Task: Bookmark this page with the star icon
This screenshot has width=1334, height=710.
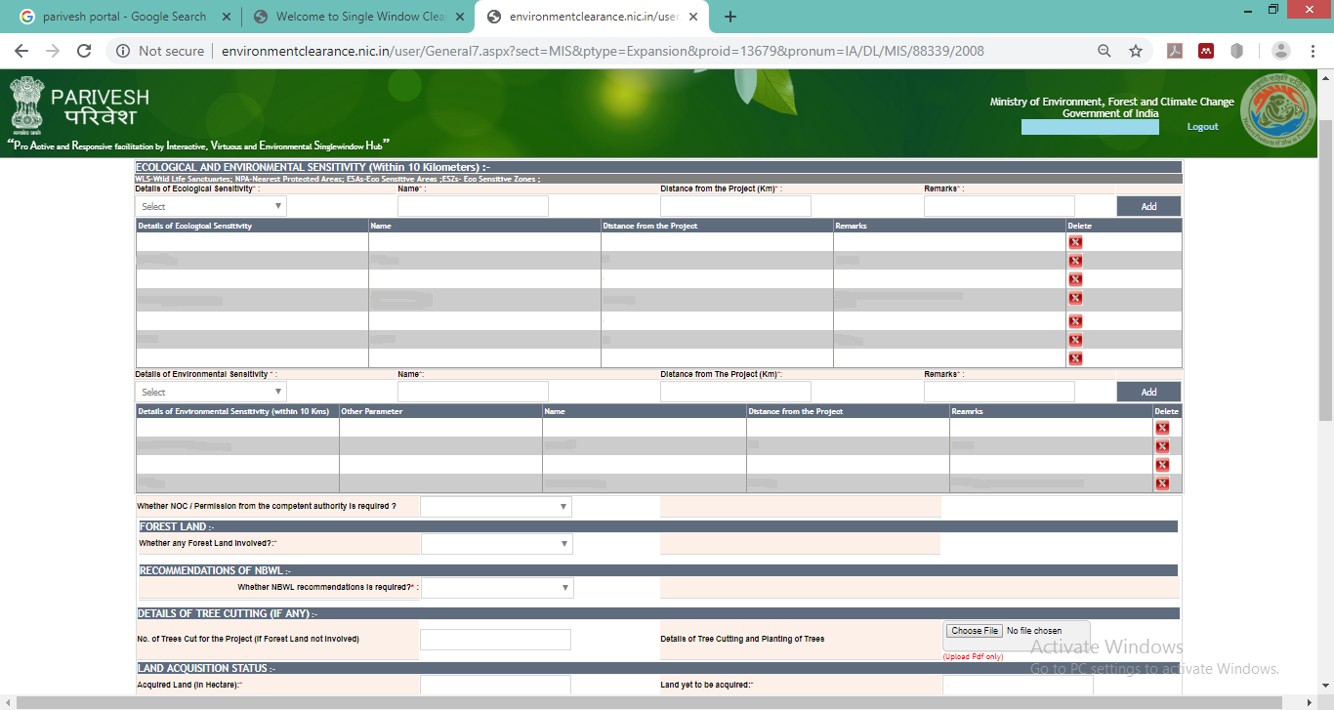Action: tap(1136, 51)
